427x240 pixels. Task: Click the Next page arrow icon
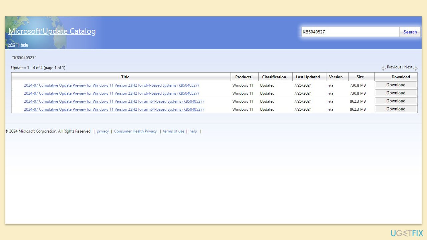pyautogui.click(x=415, y=68)
